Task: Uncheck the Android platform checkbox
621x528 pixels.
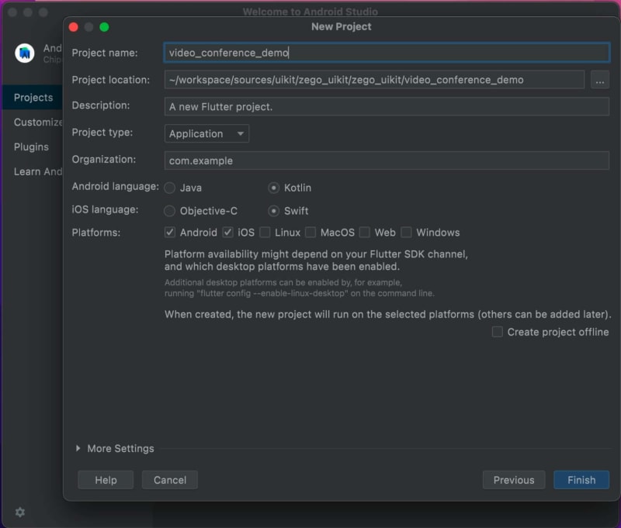Action: coord(170,232)
